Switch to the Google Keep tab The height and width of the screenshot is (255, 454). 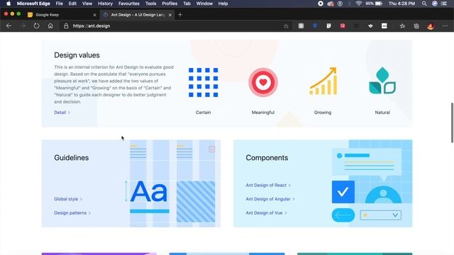tap(62, 15)
